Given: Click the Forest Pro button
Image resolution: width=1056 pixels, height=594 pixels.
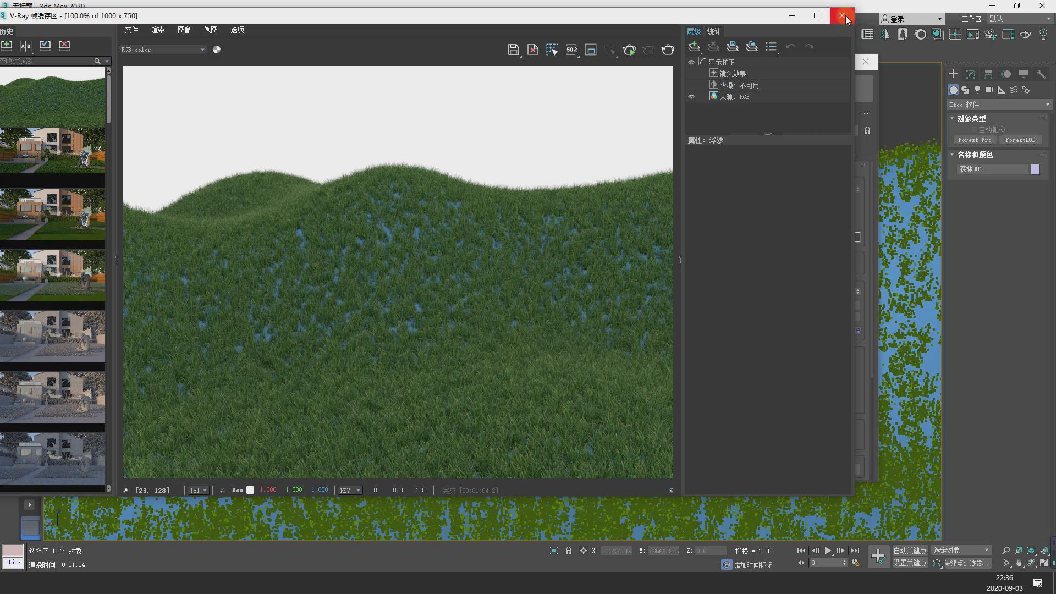Looking at the screenshot, I should click(x=974, y=140).
